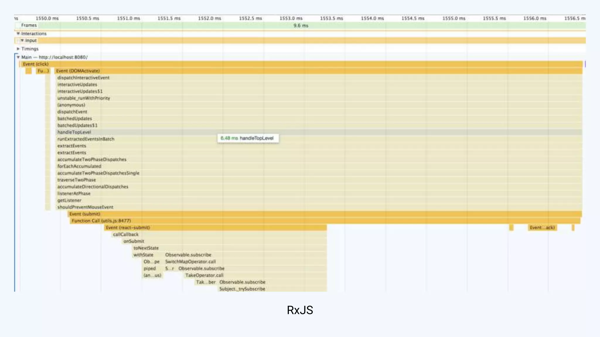Select the Event (react-submit) flame bar
600x337 pixels.
click(215, 228)
